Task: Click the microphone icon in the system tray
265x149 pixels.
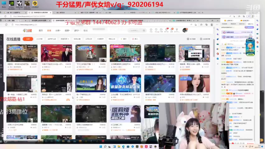Action: point(243,147)
